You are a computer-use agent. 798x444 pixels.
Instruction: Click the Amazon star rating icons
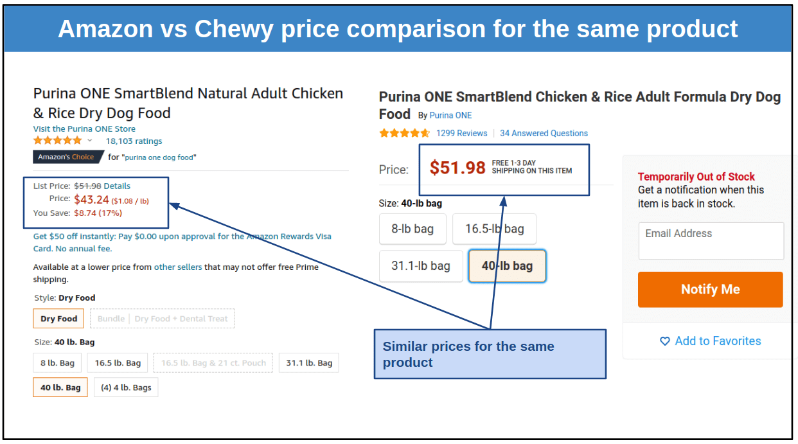(x=58, y=141)
